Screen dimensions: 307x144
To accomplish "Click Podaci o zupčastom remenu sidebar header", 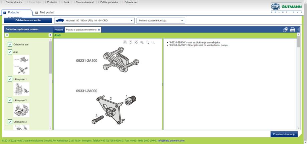I will 22,29.
